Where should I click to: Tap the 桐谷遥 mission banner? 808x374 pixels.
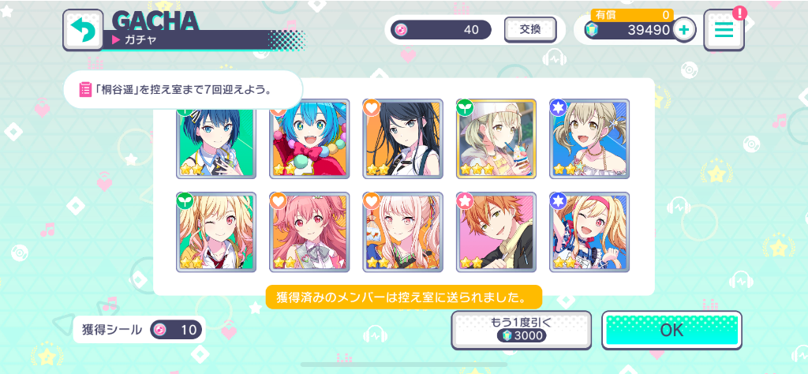[x=183, y=90]
